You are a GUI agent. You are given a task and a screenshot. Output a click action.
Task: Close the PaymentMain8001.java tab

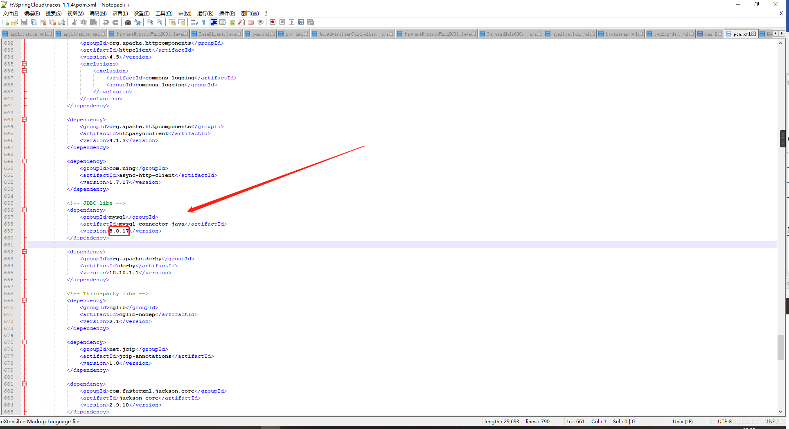point(539,34)
